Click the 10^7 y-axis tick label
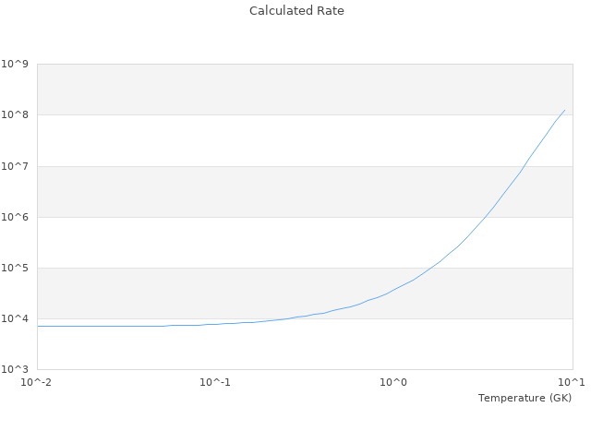 (15, 166)
